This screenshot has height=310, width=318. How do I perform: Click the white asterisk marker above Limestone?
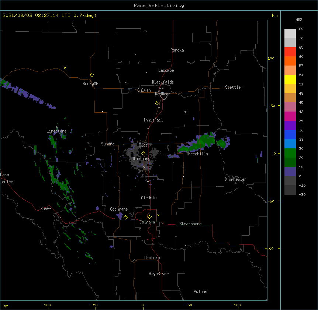(x=56, y=127)
